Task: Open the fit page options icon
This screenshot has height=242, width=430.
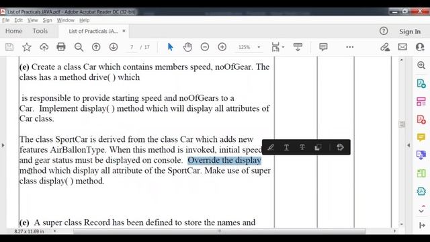Action: 275,47
